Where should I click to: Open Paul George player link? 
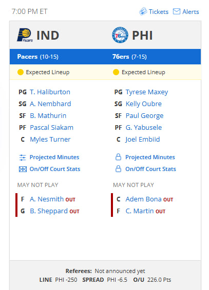[x=144, y=116]
